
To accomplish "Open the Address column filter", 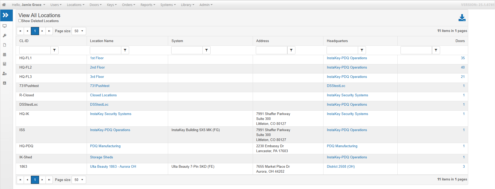I will [x=291, y=50].
